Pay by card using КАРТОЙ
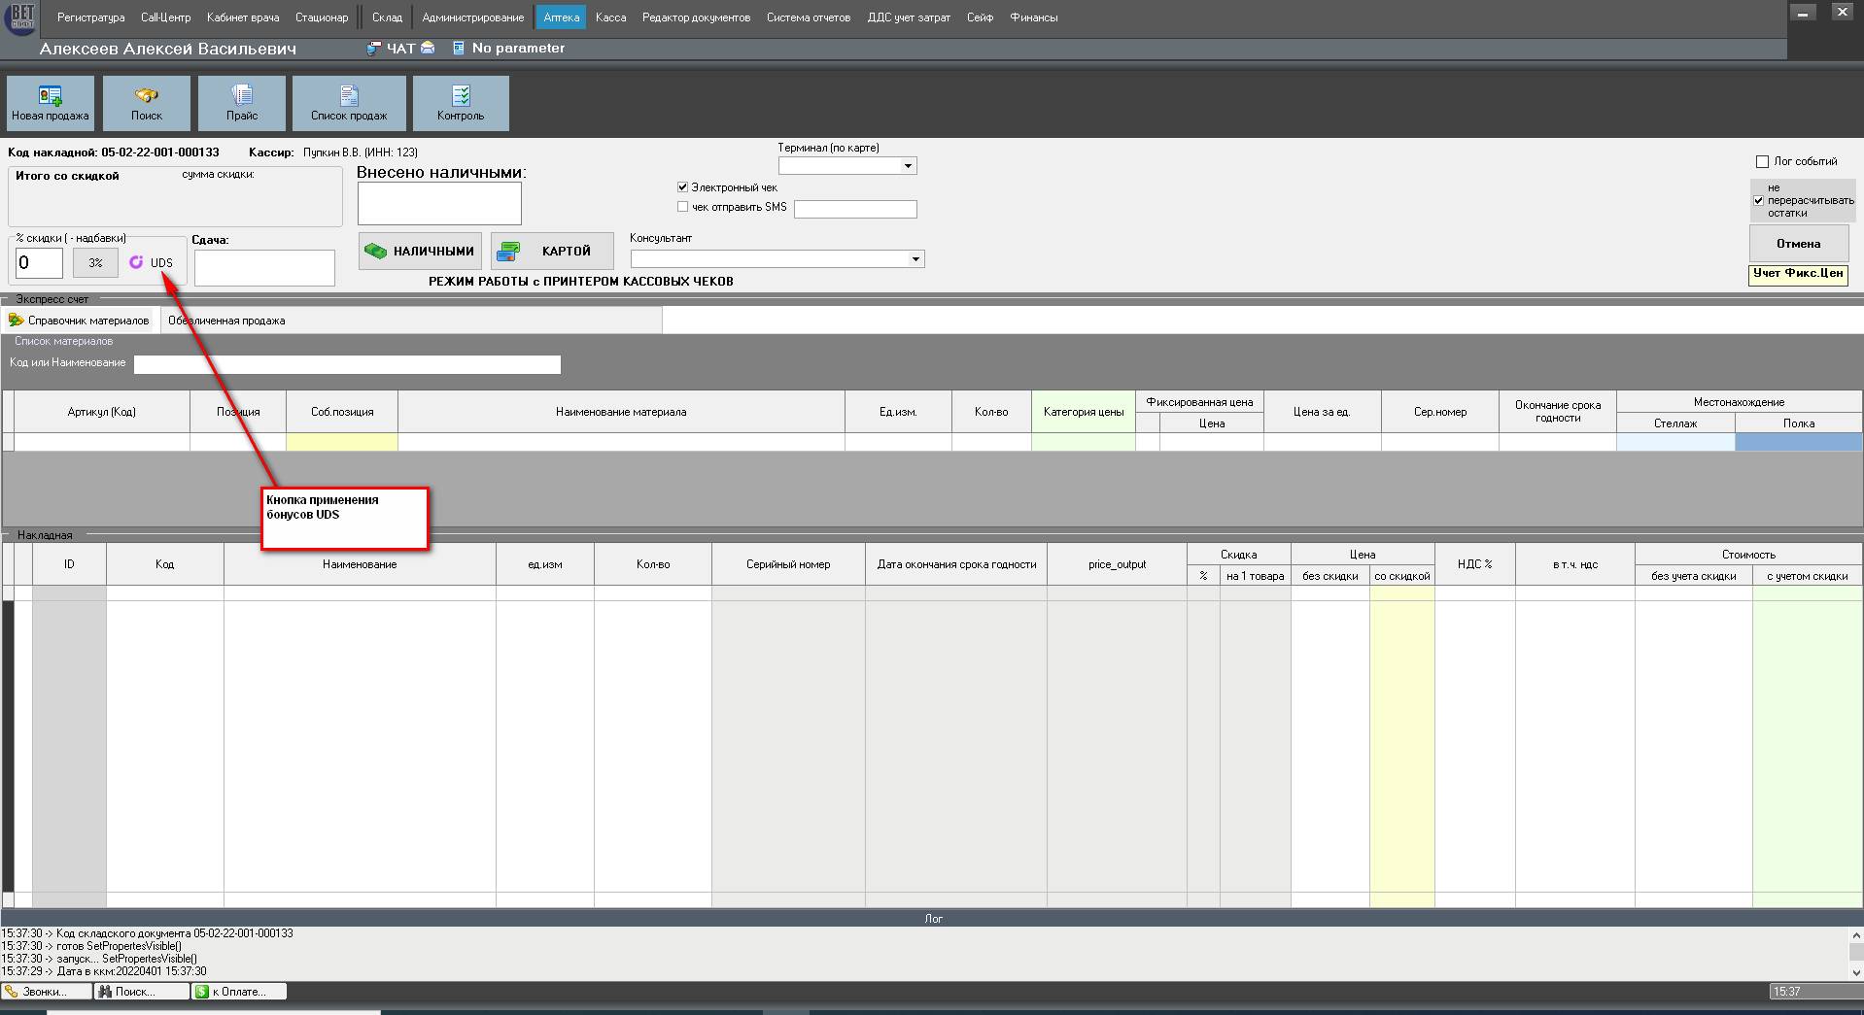 (552, 251)
